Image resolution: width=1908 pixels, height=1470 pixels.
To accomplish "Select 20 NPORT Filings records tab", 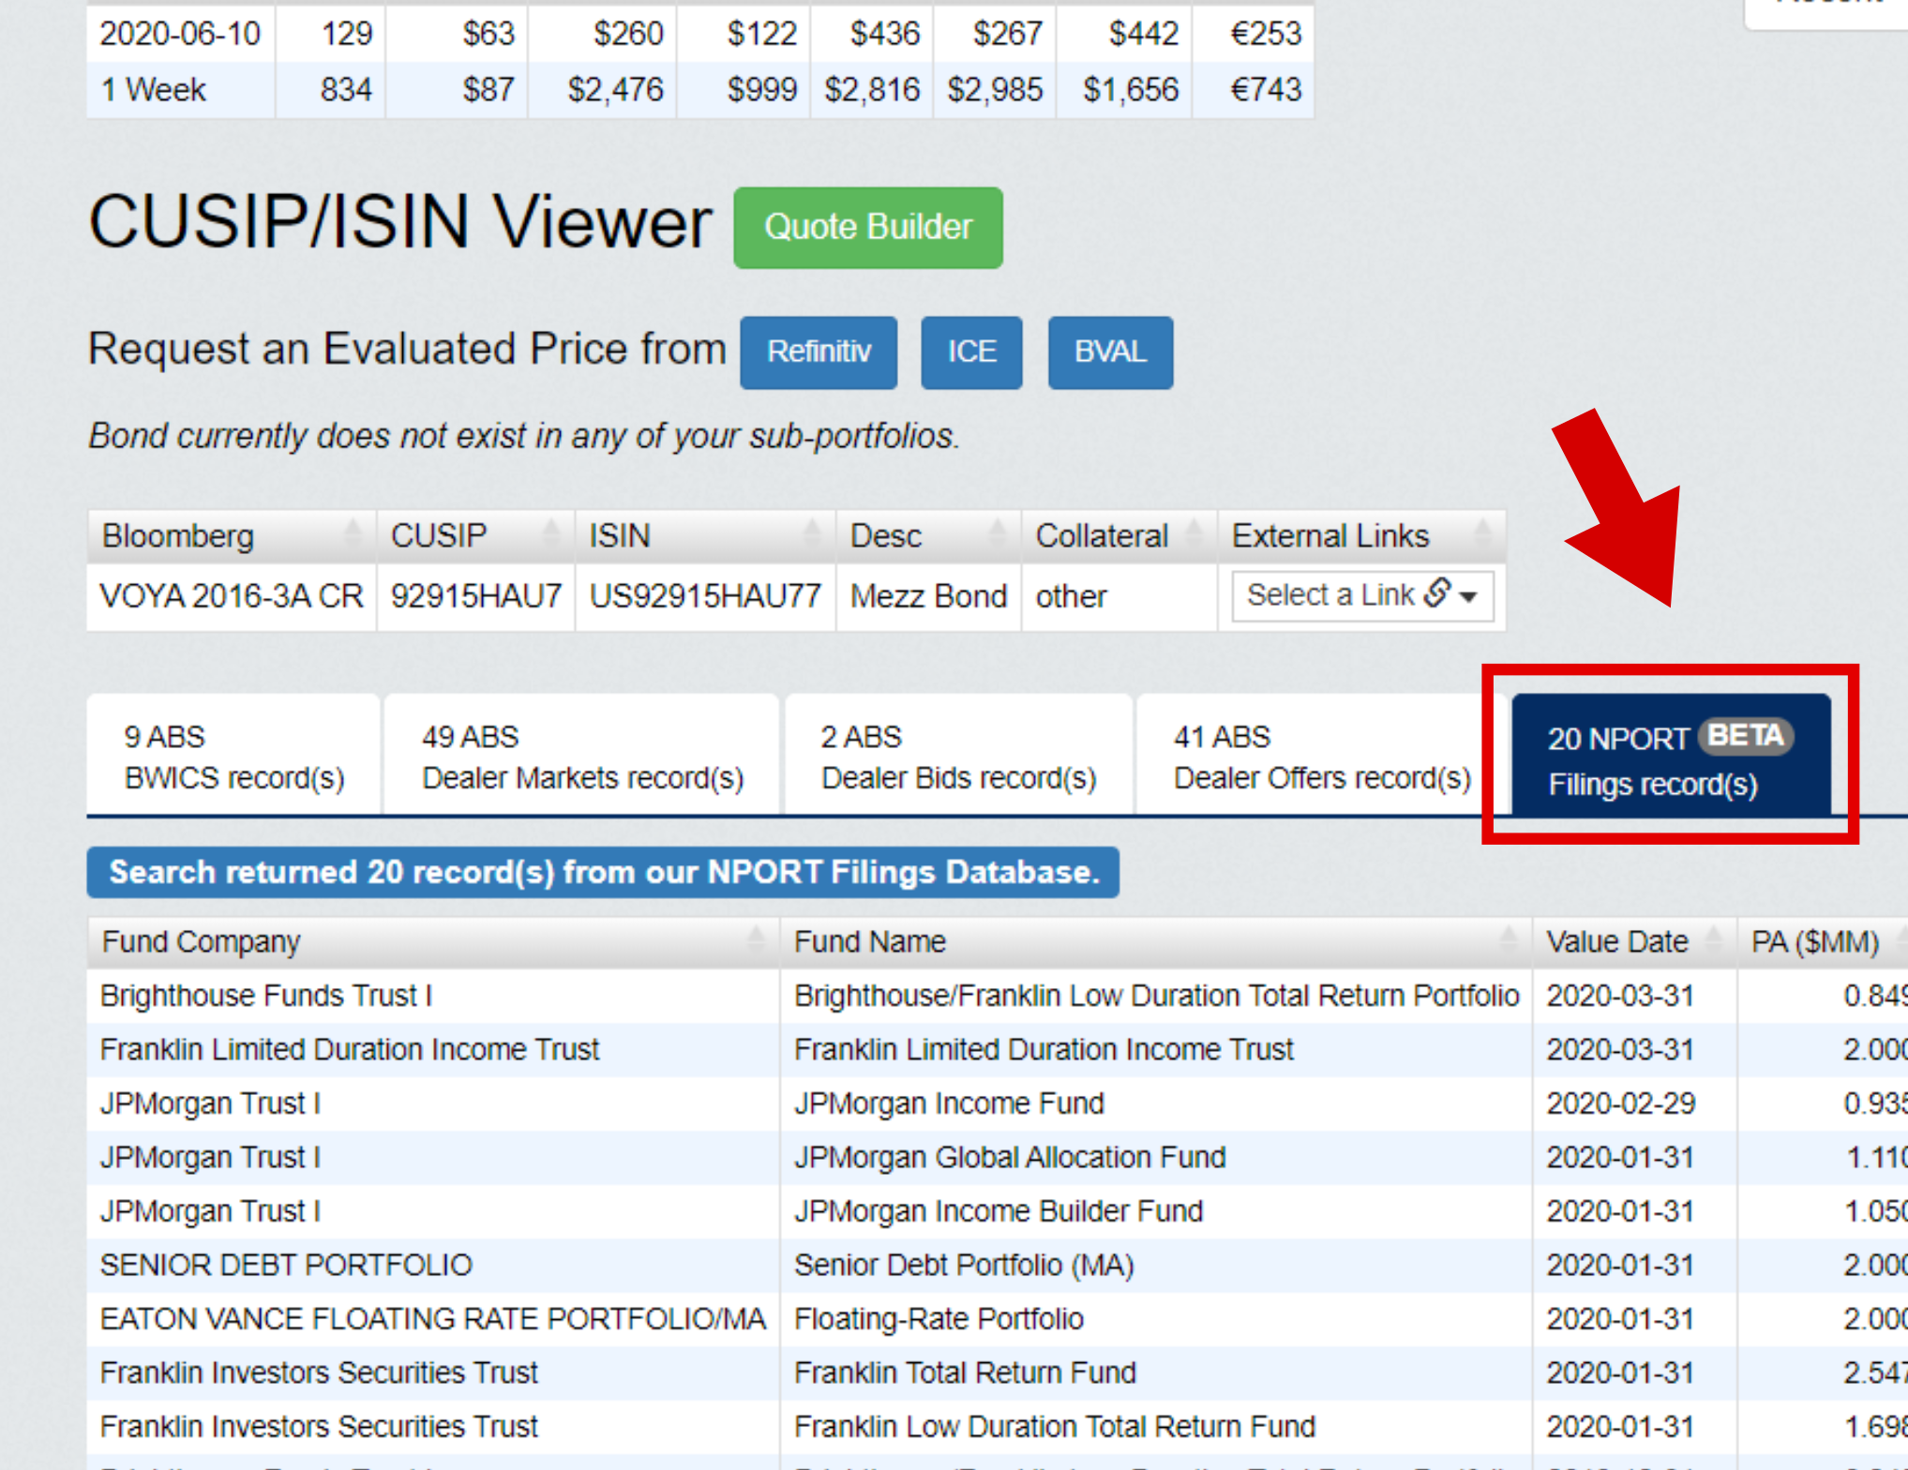I will click(1670, 757).
